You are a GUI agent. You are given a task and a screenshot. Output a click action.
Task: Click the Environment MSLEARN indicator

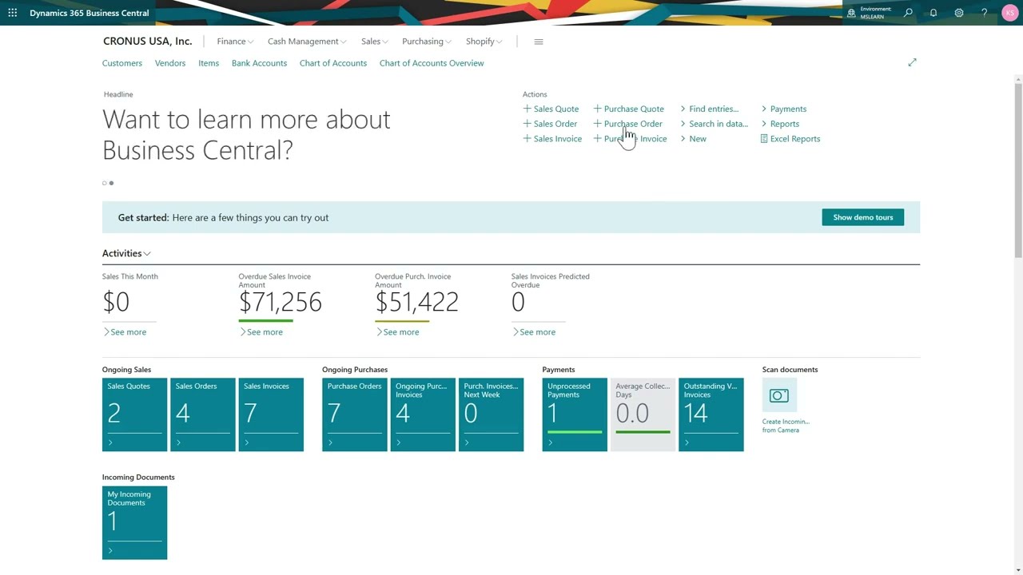tap(870, 13)
